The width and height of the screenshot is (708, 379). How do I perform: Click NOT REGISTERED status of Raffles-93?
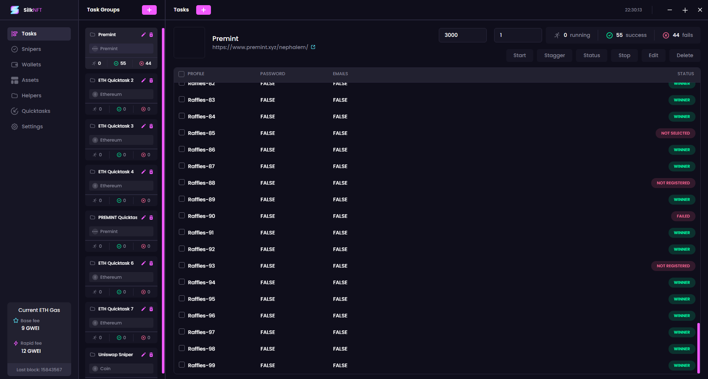click(673, 266)
